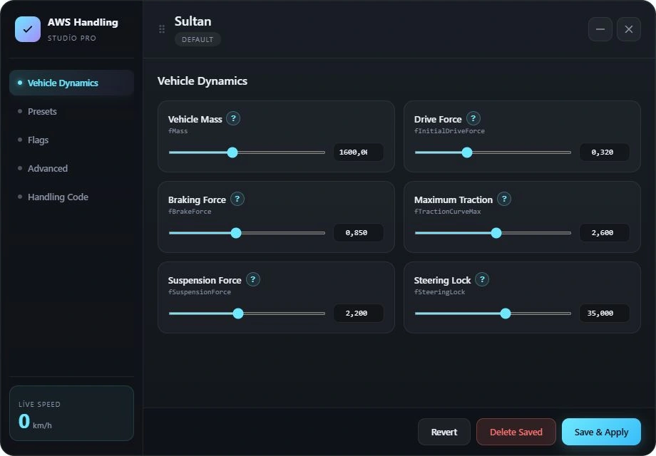Click the Vehicle Mass slider handle
The width and height of the screenshot is (656, 456).
(232, 152)
